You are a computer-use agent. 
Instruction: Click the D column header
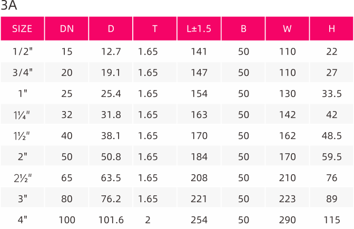[111, 28]
